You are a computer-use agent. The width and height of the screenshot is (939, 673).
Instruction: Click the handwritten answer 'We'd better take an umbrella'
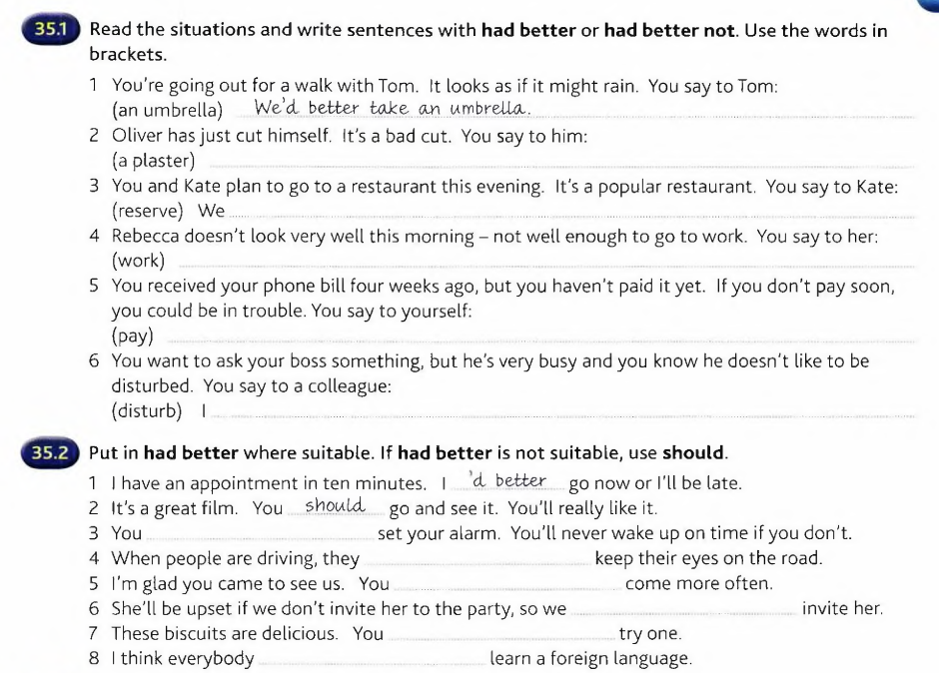[393, 108]
